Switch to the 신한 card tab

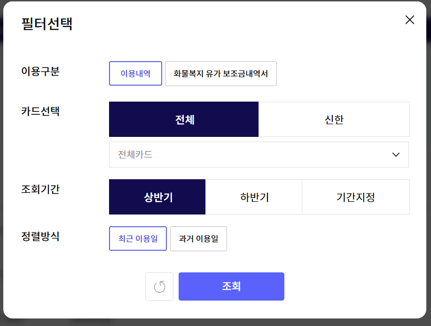[x=334, y=119]
